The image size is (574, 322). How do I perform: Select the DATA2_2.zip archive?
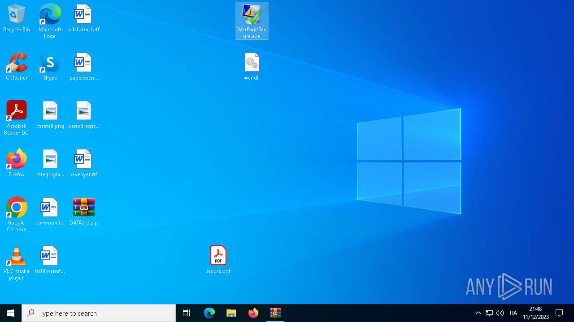[x=84, y=212]
